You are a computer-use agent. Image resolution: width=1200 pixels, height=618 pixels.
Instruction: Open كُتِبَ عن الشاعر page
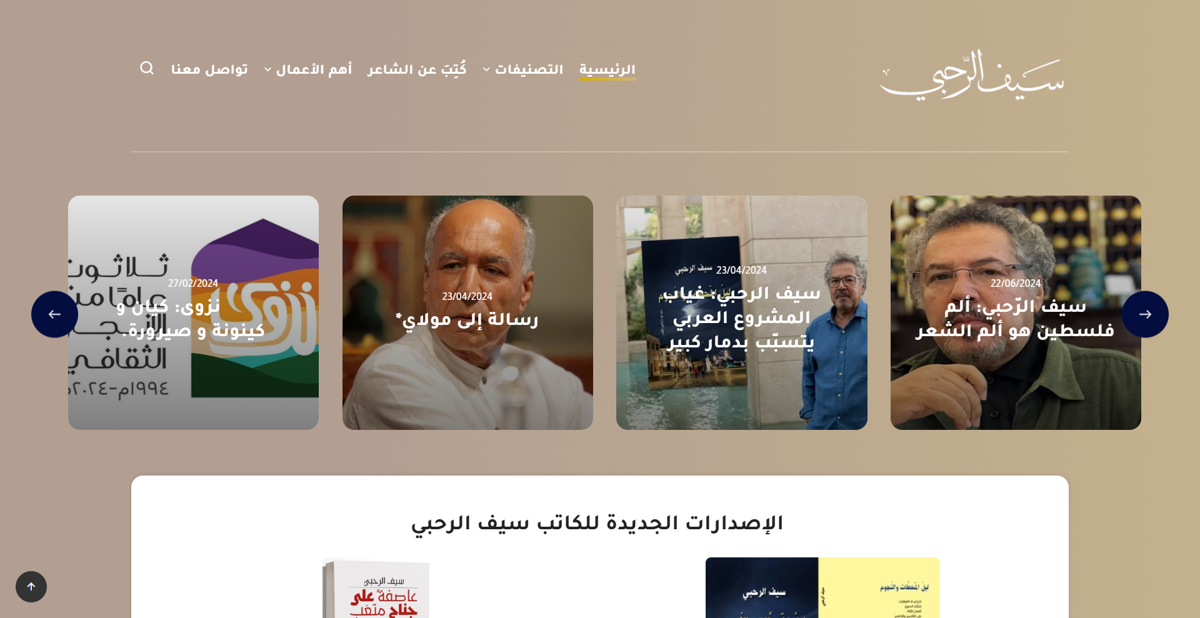coord(417,69)
